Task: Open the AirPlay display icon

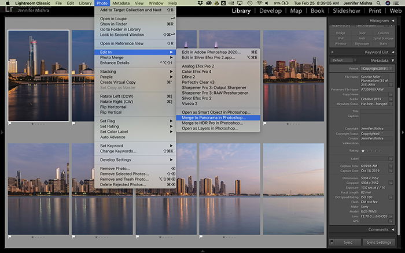Action: click(x=240, y=3)
